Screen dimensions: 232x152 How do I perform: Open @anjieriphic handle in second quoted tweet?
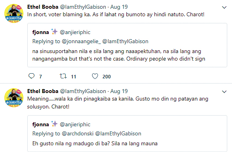[x=75, y=124]
